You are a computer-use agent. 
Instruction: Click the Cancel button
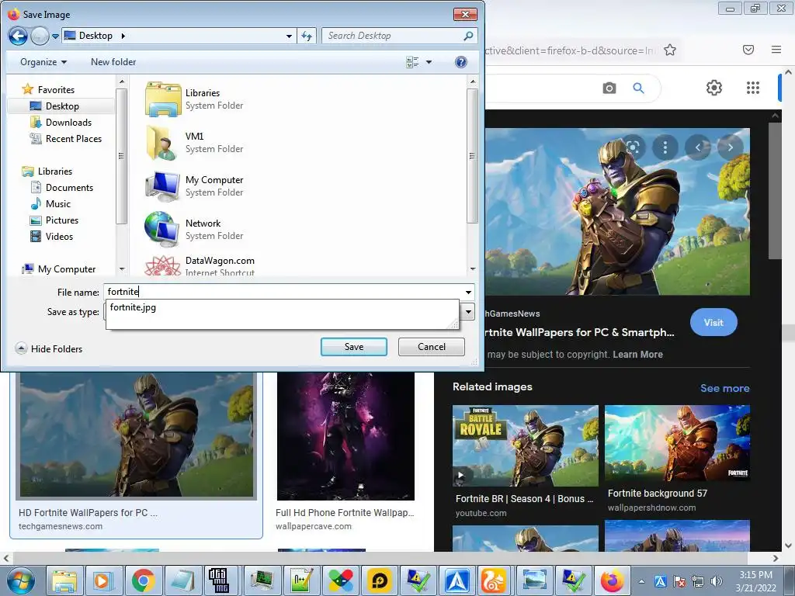[x=432, y=347]
